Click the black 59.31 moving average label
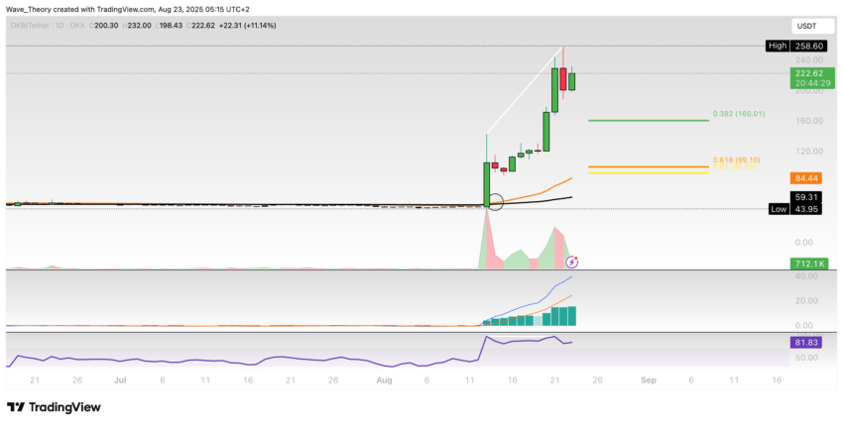 [x=805, y=197]
